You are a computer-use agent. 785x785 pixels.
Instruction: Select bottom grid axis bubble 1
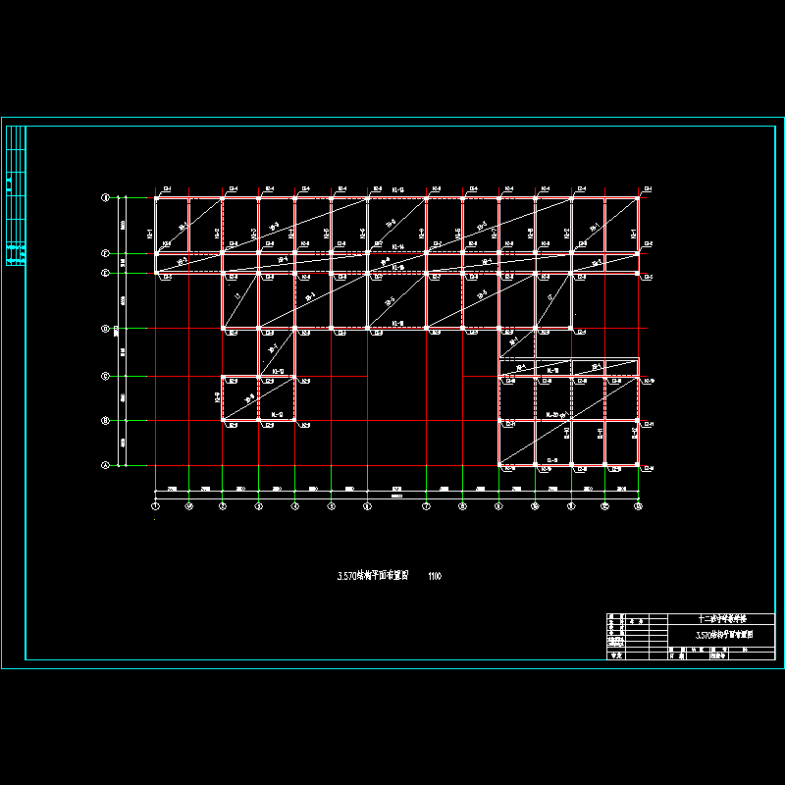point(155,506)
